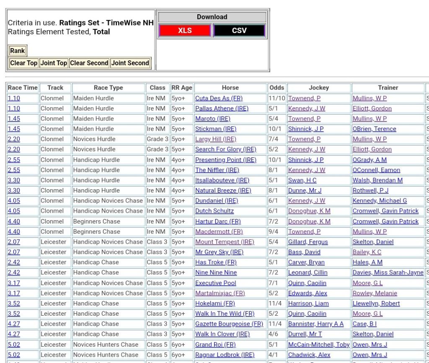Open trainer Davies, Miss Sarah-Jayne link
The height and width of the screenshot is (363, 429).
pos(388,273)
